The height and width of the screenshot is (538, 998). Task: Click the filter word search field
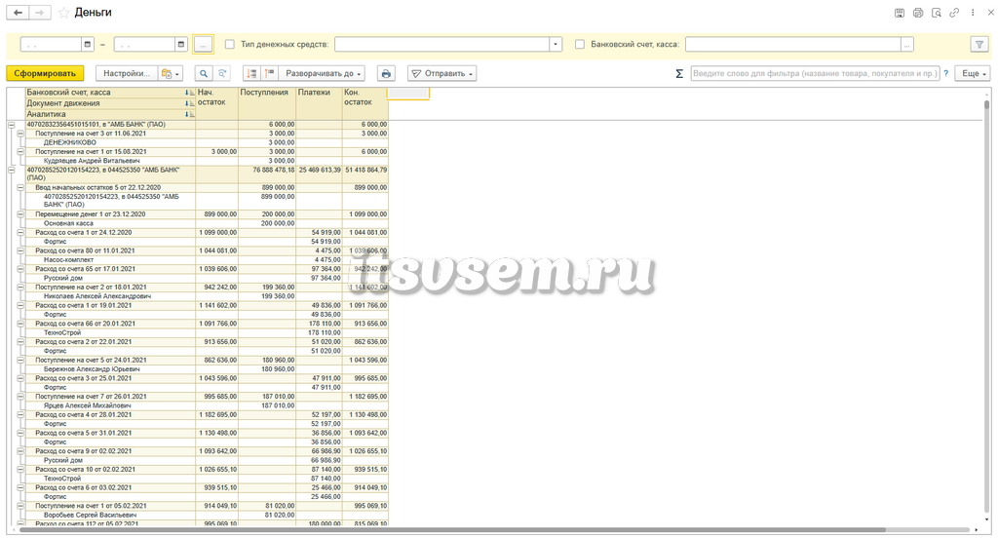click(x=816, y=73)
